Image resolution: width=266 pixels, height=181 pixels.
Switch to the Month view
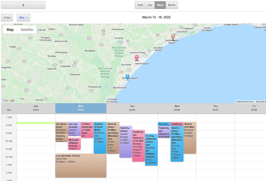172,5
